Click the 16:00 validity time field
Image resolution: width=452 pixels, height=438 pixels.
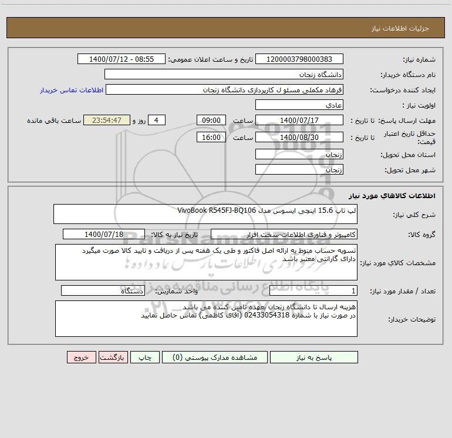click(x=211, y=137)
